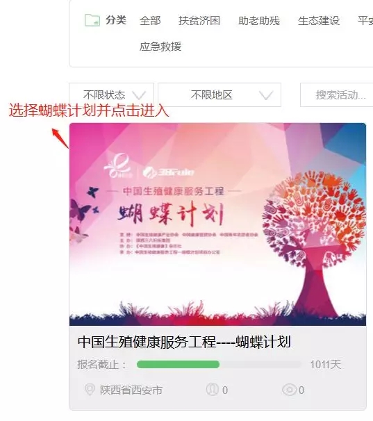Click the participants person icon
373x421 pixels.
pos(212,390)
